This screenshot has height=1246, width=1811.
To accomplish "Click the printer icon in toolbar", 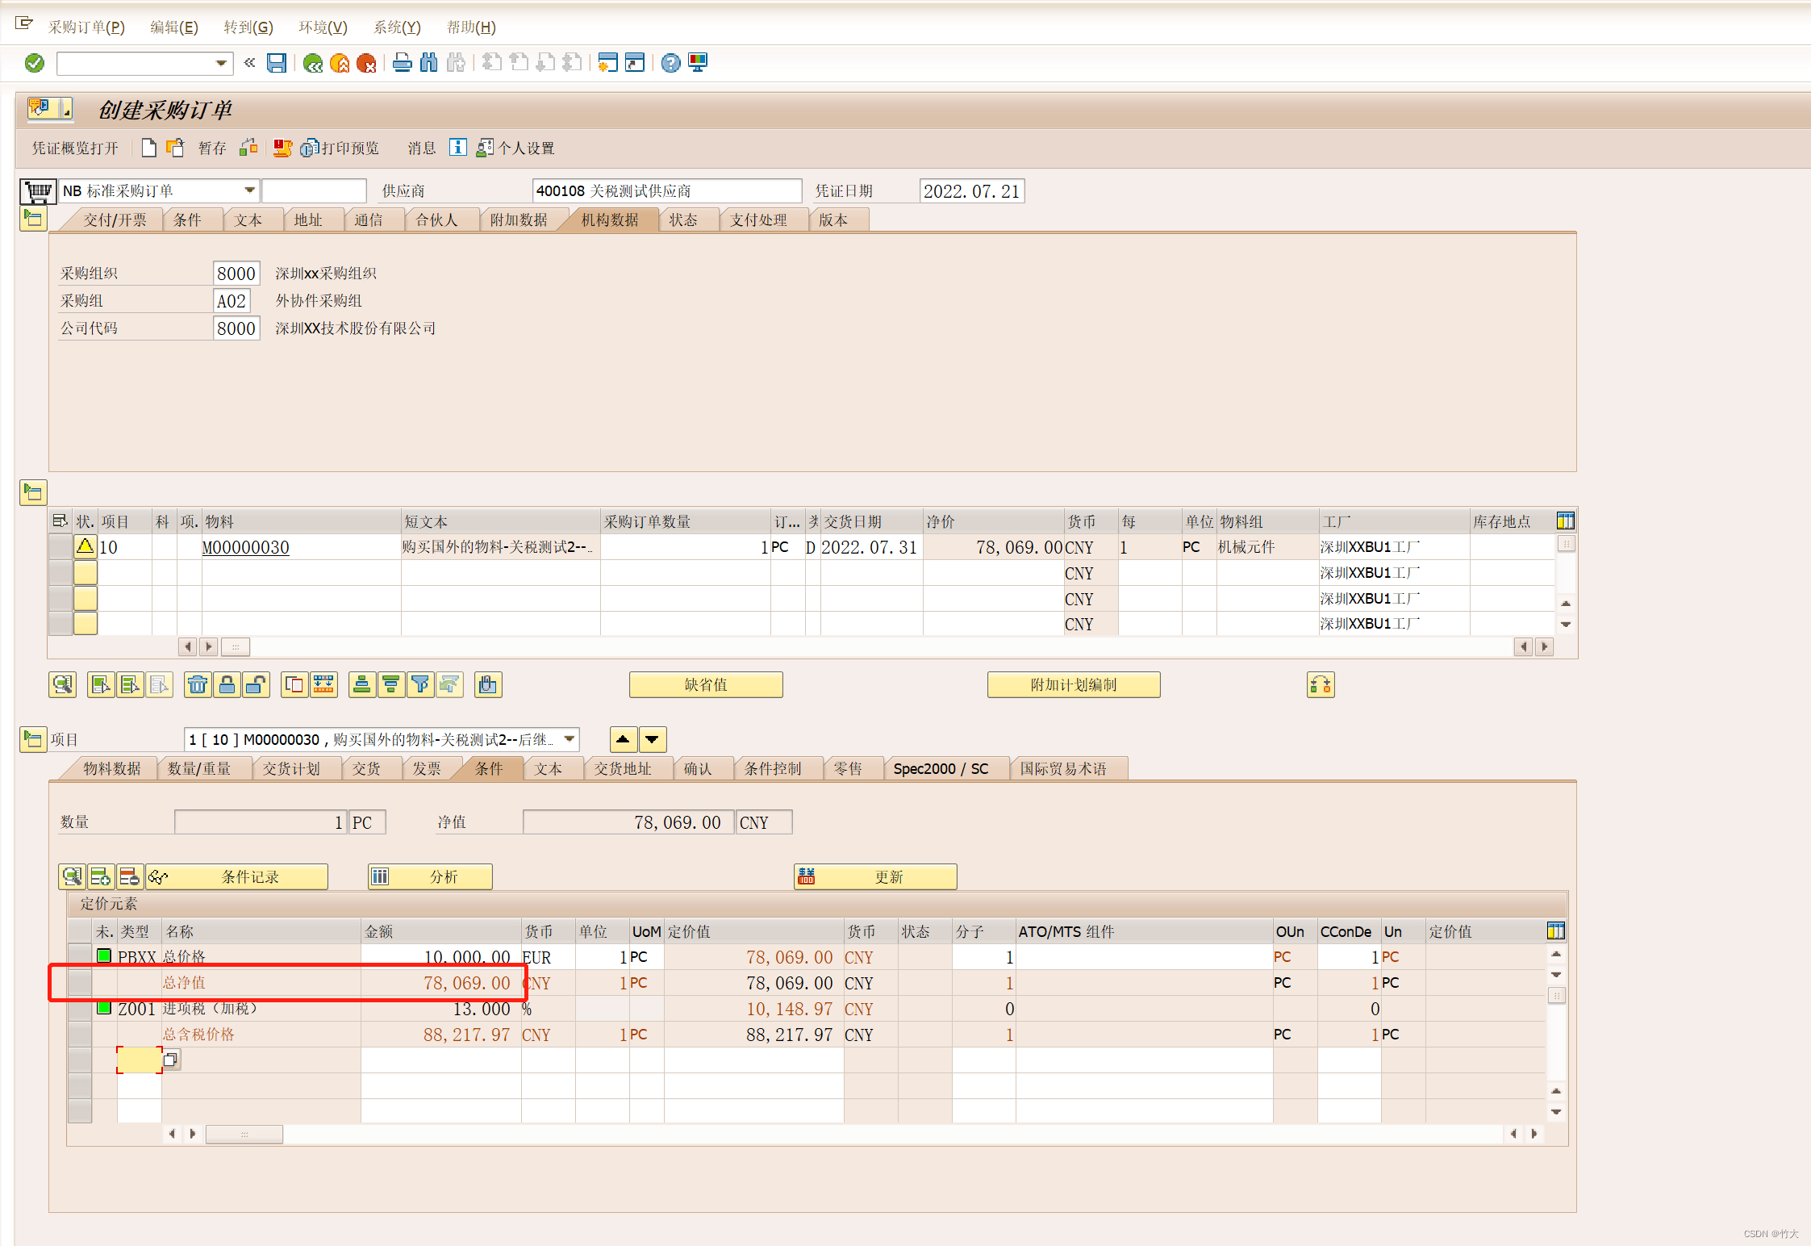I will pyautogui.click(x=402, y=63).
